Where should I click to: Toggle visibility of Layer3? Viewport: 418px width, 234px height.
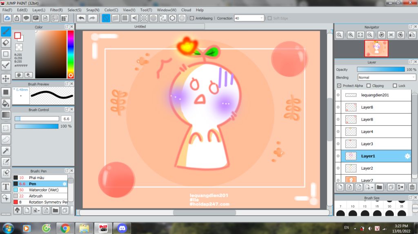point(338,144)
